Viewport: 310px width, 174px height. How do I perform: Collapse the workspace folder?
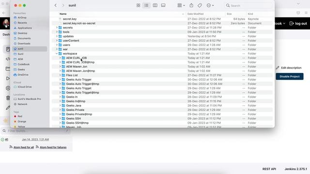tap(57, 54)
